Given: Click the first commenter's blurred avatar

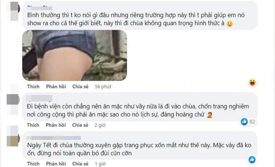Looking at the screenshot, I should [15, 12].
